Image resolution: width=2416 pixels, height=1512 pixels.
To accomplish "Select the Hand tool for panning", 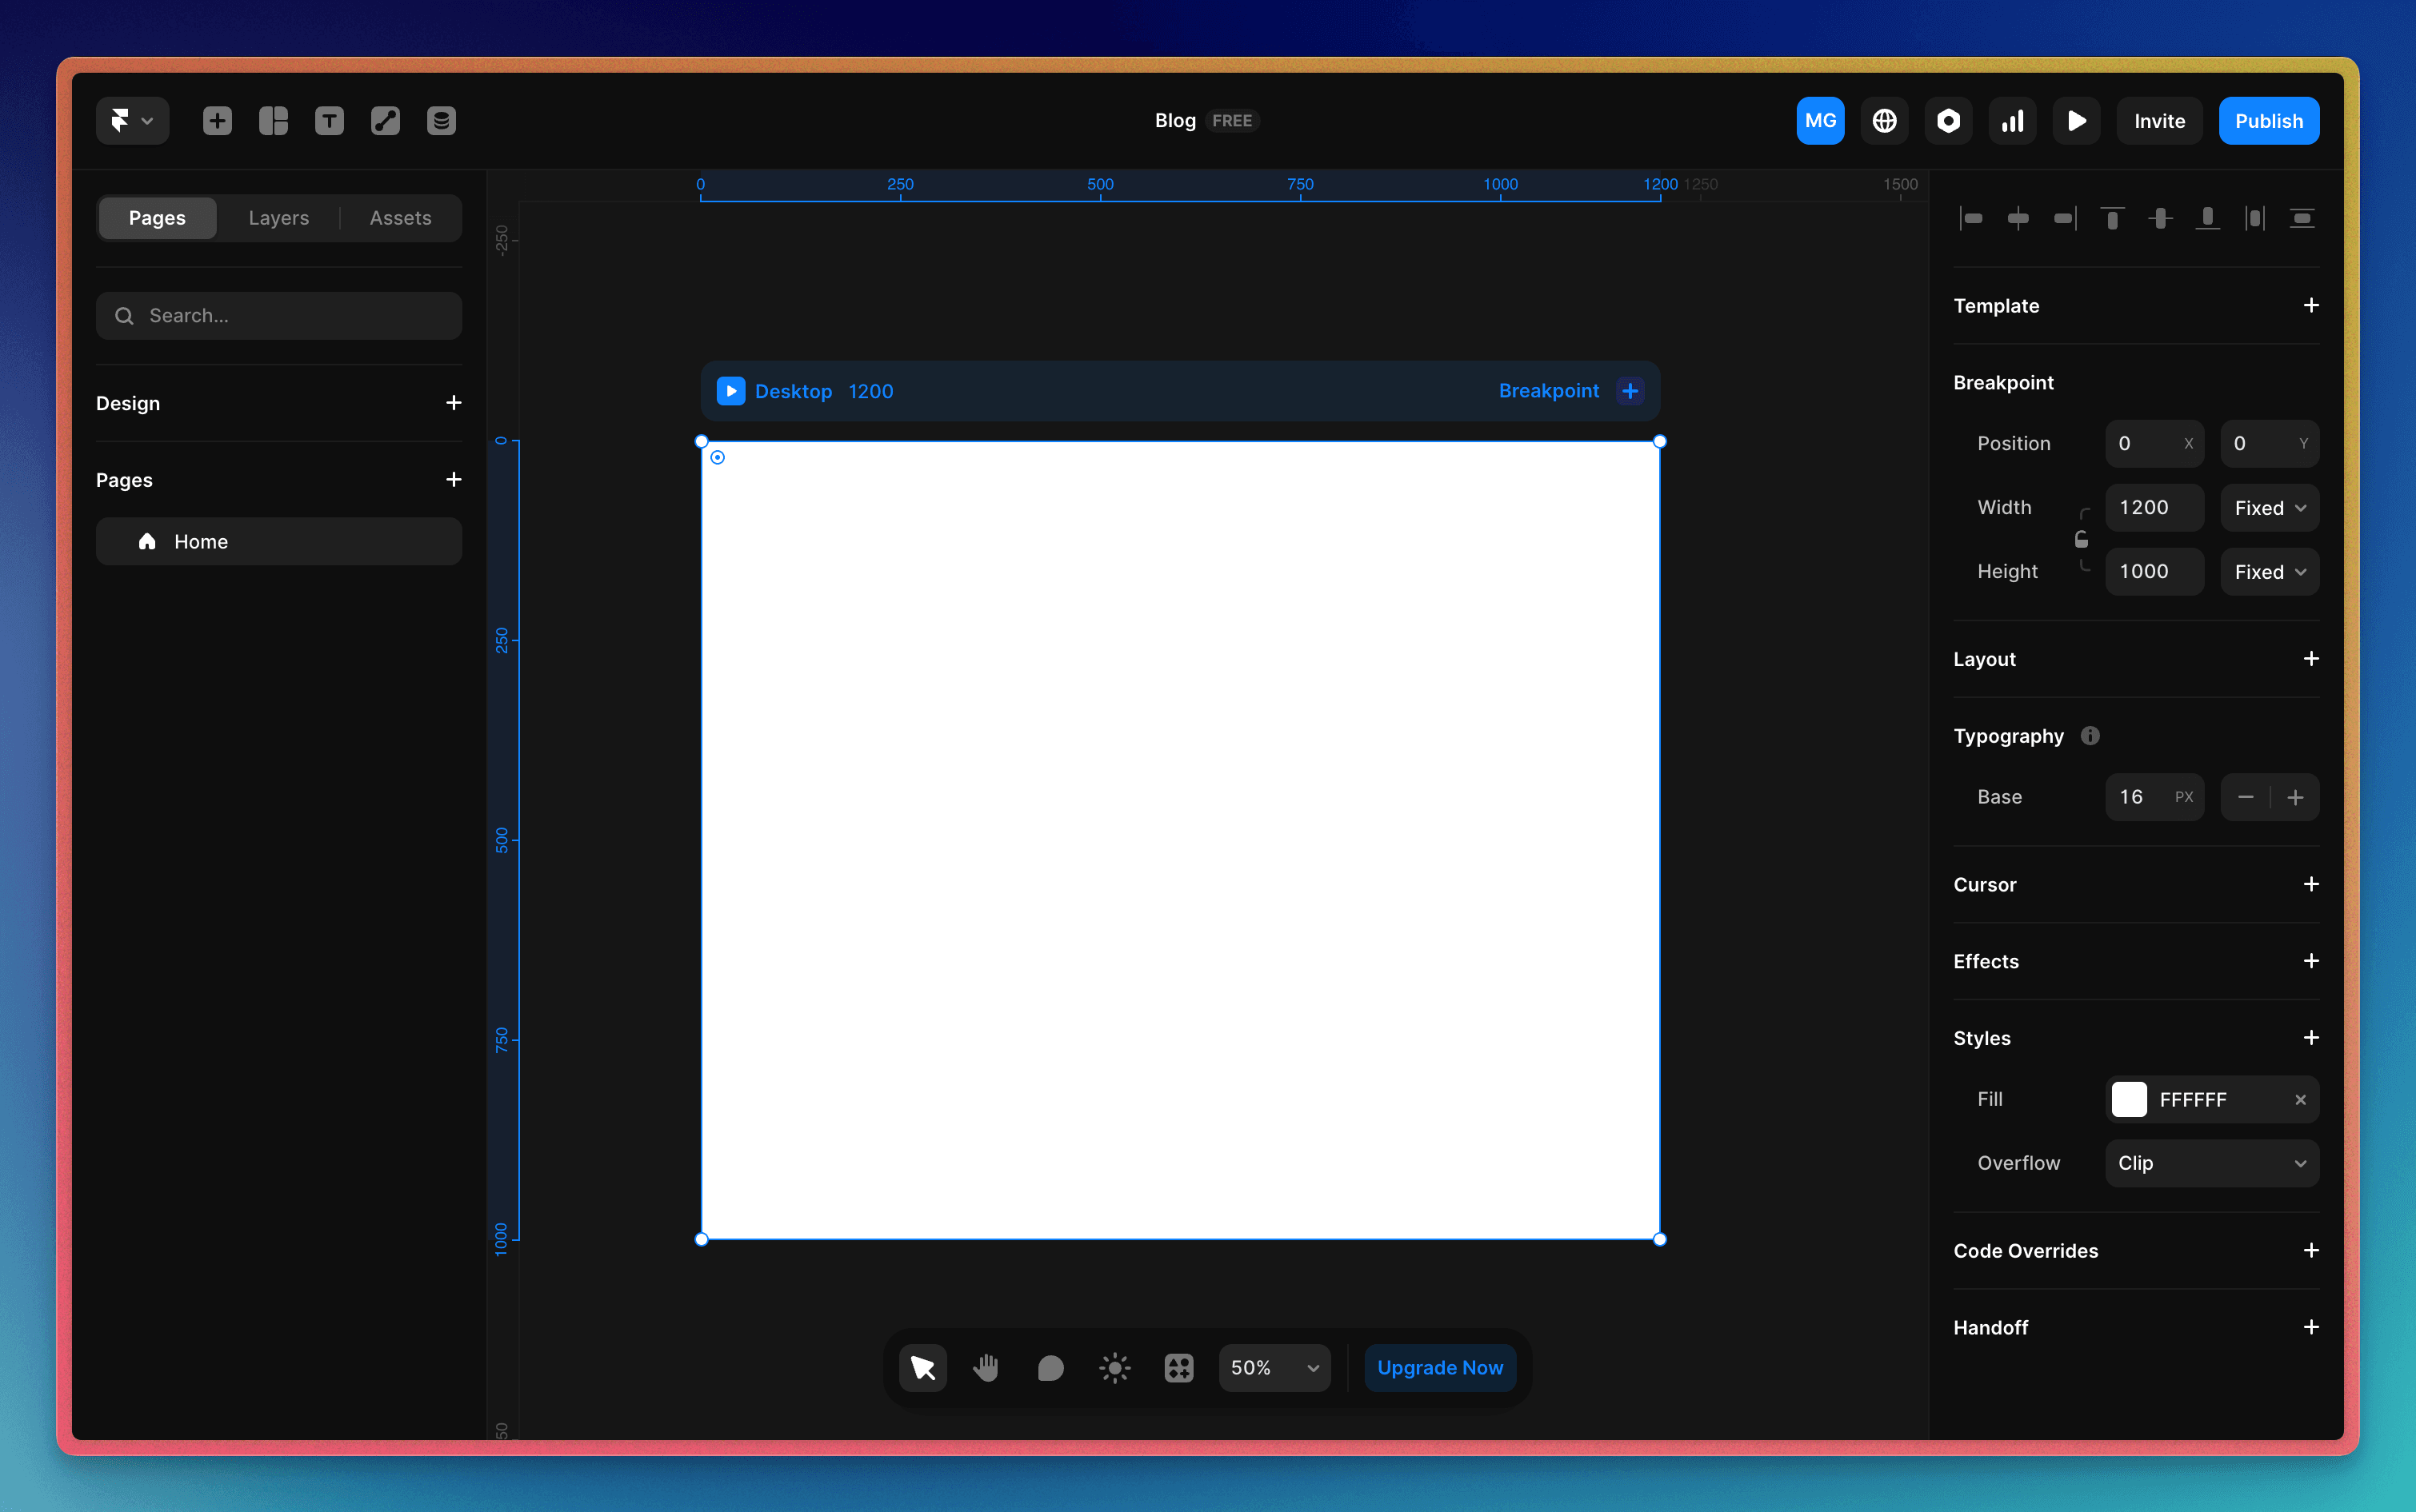I will click(986, 1367).
